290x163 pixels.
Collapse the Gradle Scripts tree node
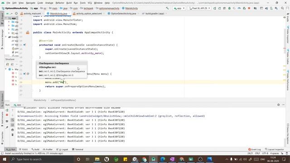pyautogui.click(x=6, y=37)
